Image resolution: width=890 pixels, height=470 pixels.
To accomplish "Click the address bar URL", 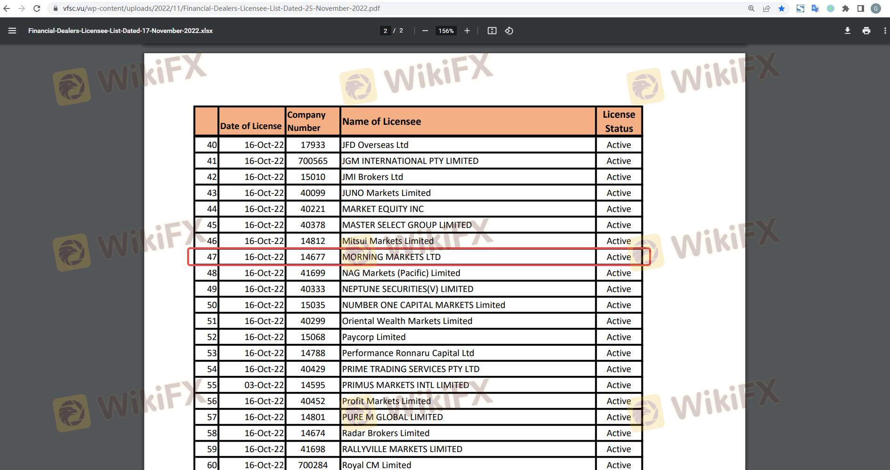I will (222, 8).
